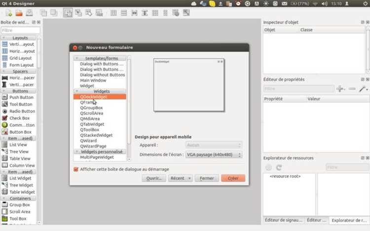Click the Lay out vertically toolbar icon
The image size is (370, 231).
[x=124, y=13]
